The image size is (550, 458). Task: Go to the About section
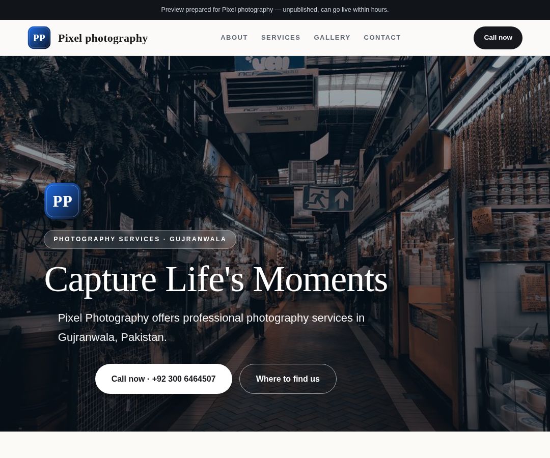234,38
